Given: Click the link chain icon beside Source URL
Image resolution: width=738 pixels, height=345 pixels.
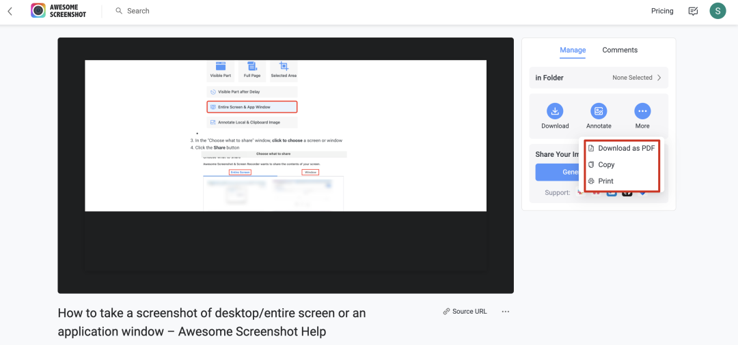Looking at the screenshot, I should coord(447,312).
